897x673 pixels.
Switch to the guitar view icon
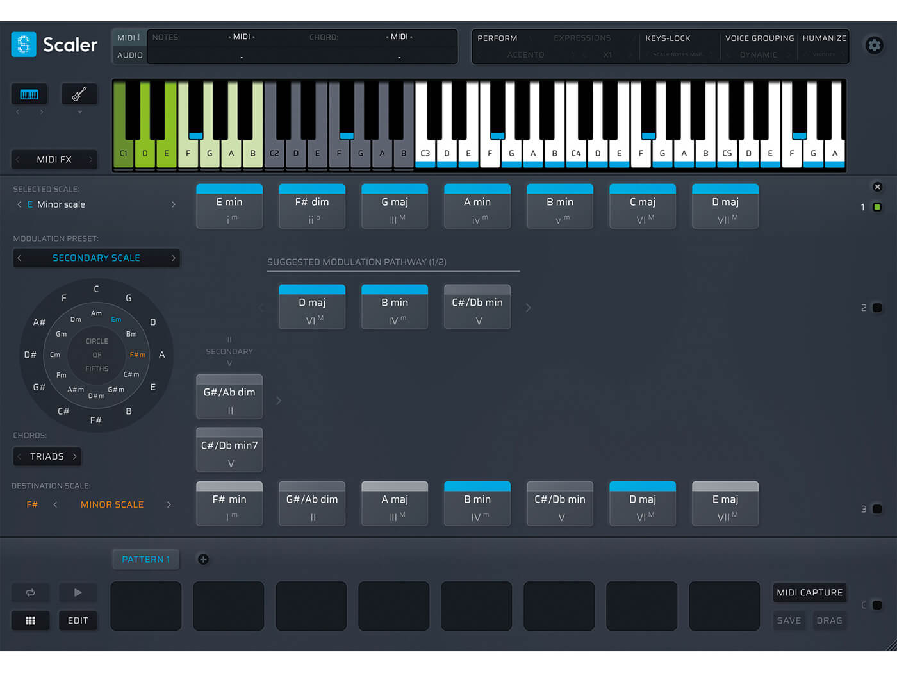click(79, 94)
